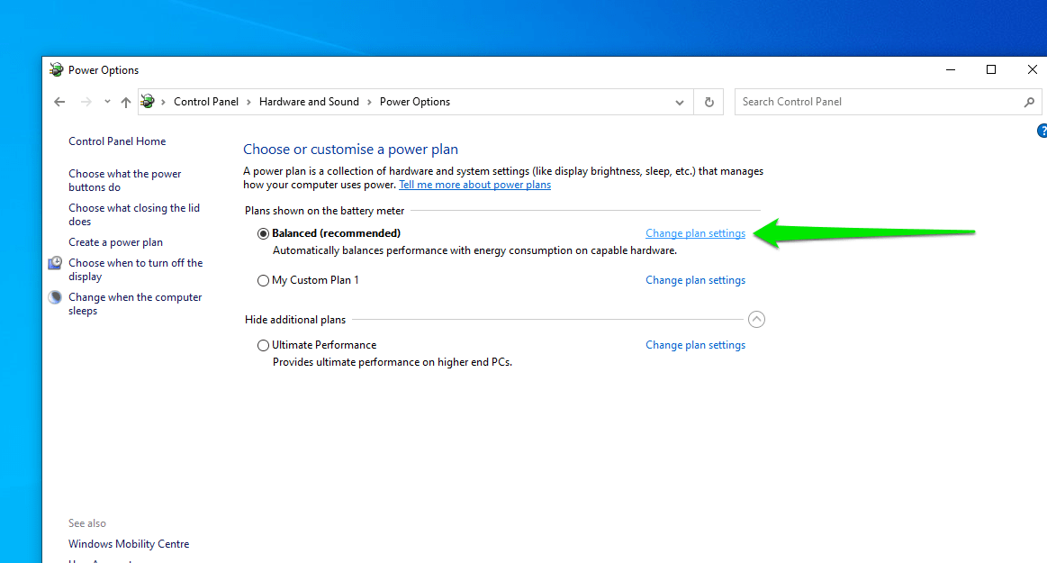Click the Forward navigation arrow
This screenshot has width=1047, height=563.
click(86, 102)
